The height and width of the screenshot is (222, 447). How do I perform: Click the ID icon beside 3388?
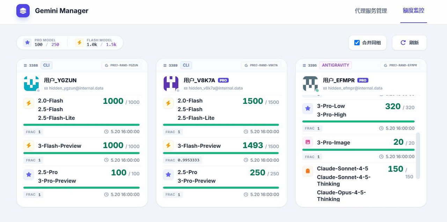pos(25,66)
